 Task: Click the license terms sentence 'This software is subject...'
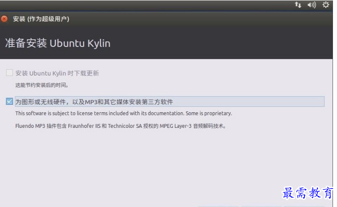coord(124,113)
